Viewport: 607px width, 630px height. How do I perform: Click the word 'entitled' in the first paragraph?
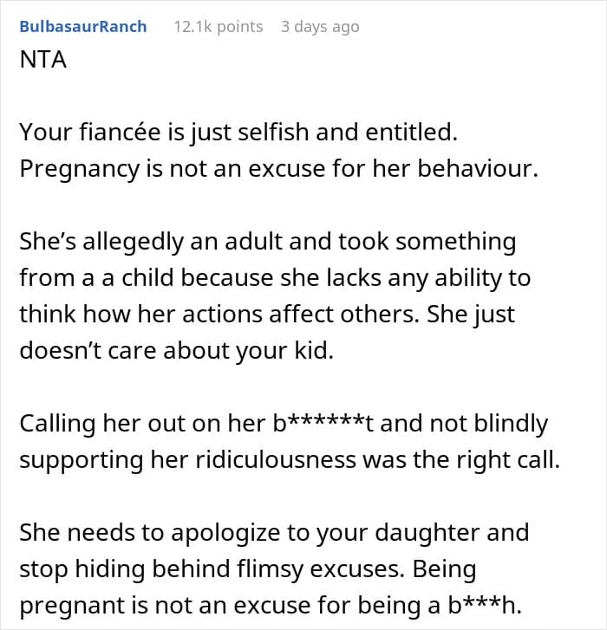coord(412,133)
